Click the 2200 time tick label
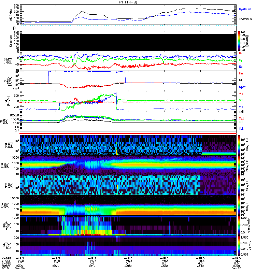Viewport: 256px width, 273px height. point(19,266)
